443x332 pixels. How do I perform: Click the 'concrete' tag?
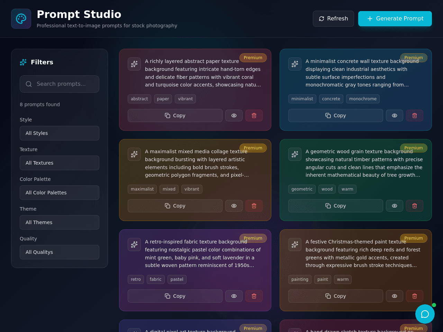coord(331,99)
